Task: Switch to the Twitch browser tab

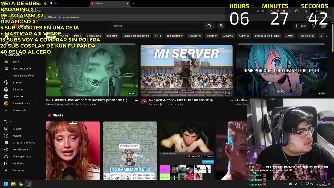Action: pos(68,3)
